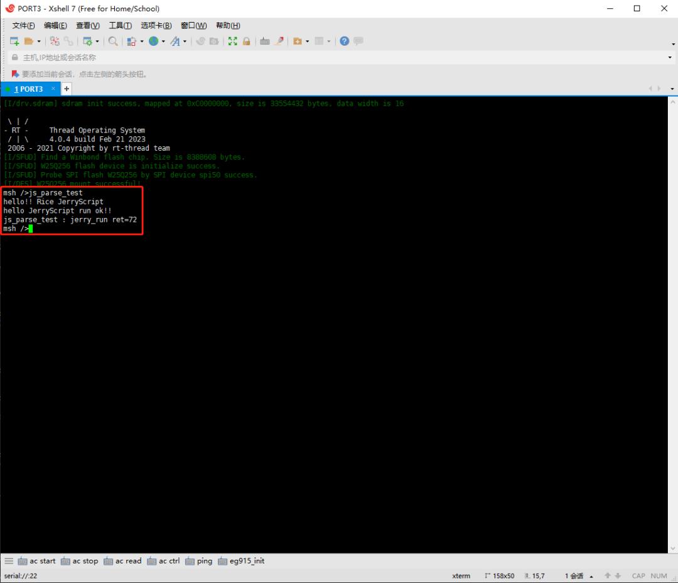Open the keyboard mapping icon

coord(265,41)
